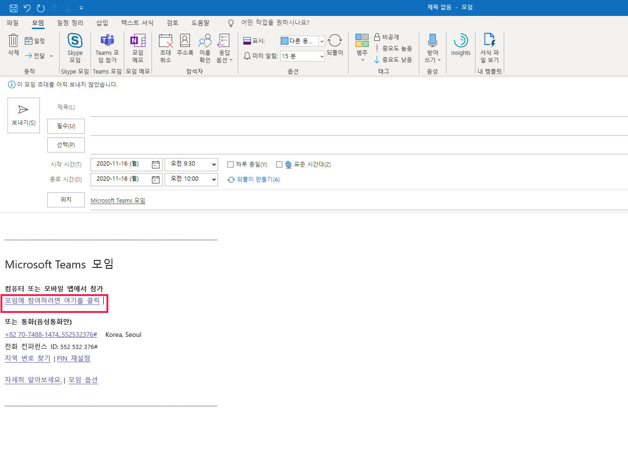Start a Skype 모임

click(75, 48)
